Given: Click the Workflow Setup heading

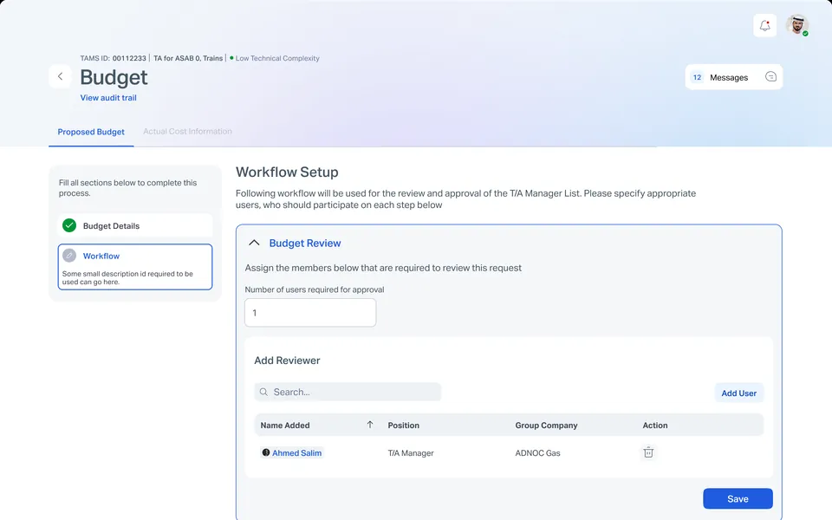Looking at the screenshot, I should click(287, 172).
